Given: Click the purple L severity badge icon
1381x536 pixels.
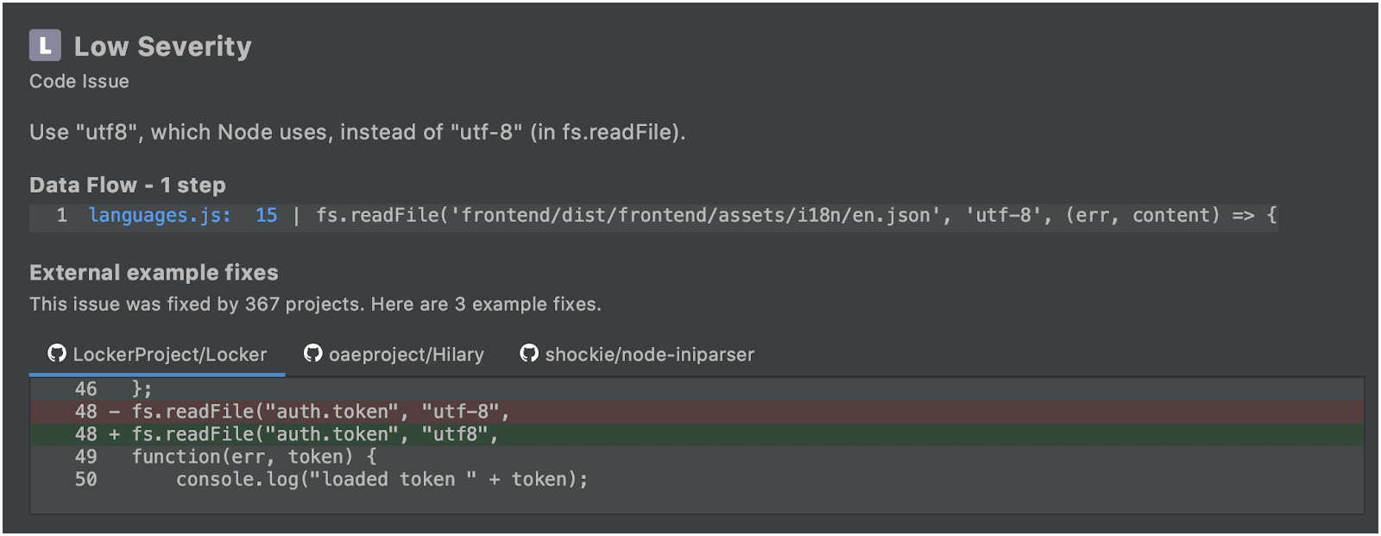Looking at the screenshot, I should [x=45, y=46].
